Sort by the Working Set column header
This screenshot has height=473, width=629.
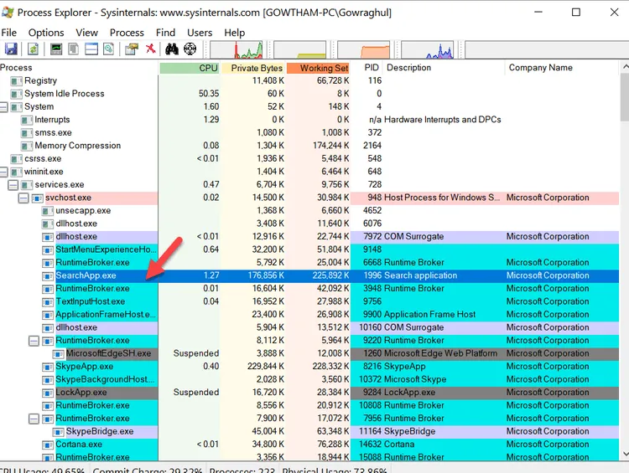[x=319, y=68]
